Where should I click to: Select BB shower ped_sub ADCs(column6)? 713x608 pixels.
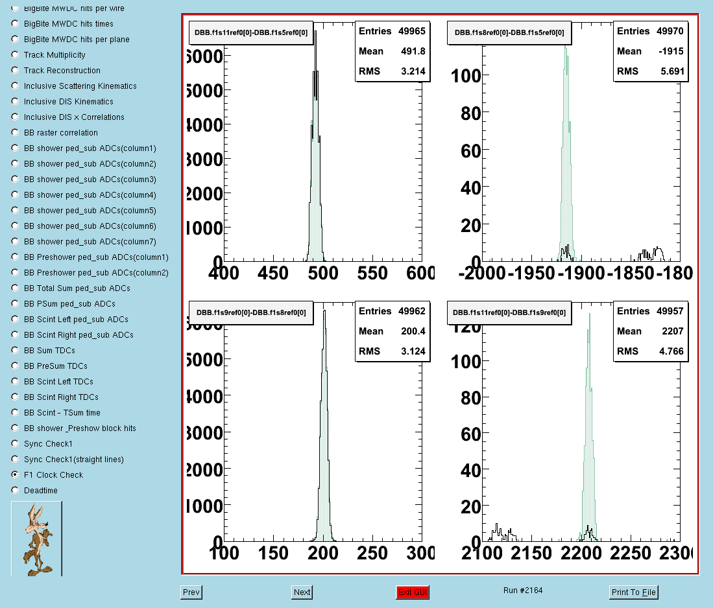pos(15,226)
